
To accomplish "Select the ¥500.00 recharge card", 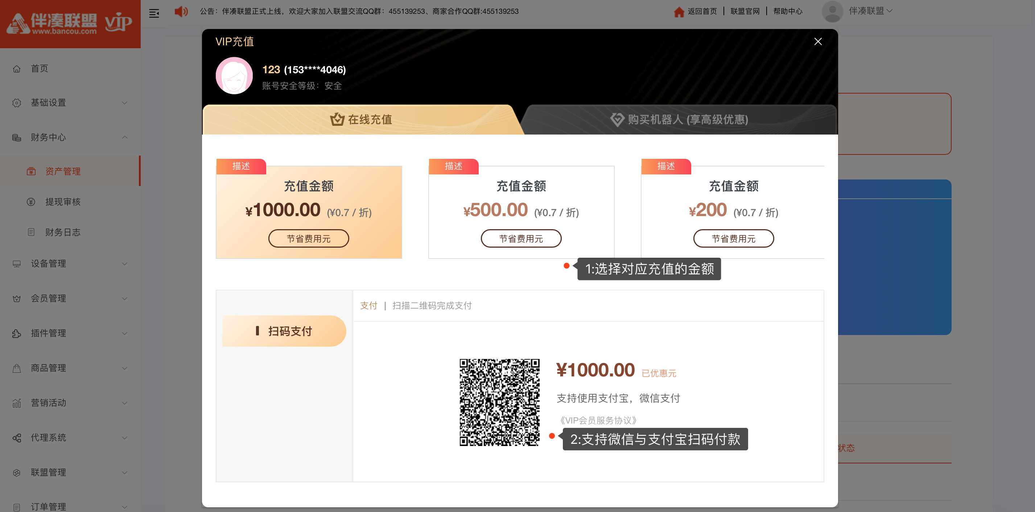I will (x=521, y=212).
